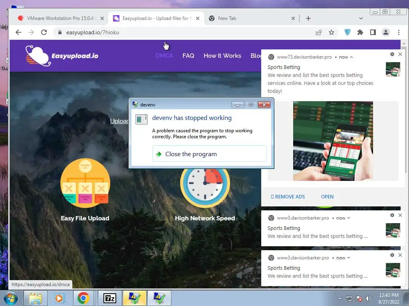Click the top notification's Sports Betting thumbnail
This screenshot has width=409, height=306.
[x=393, y=69]
